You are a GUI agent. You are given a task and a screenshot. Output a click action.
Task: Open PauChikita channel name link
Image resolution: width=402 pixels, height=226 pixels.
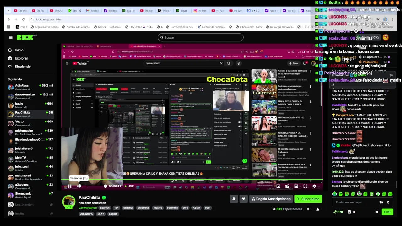point(89,197)
